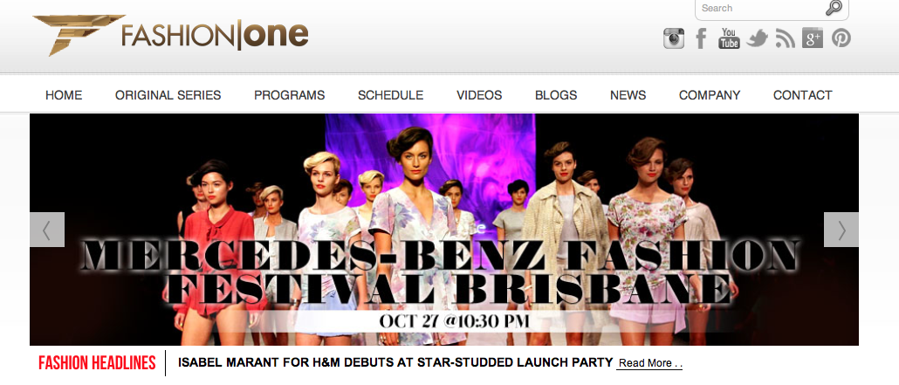Show the previous slide with left arrow
Image resolution: width=899 pixels, height=385 pixels.
point(47,230)
